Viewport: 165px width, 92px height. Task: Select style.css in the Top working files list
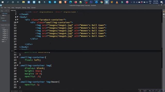pyautogui.click(x=4, y=15)
